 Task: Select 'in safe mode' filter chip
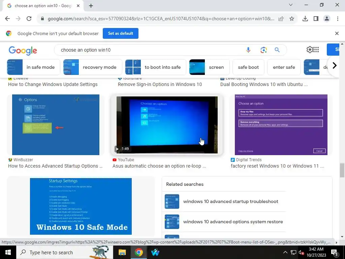pos(33,67)
